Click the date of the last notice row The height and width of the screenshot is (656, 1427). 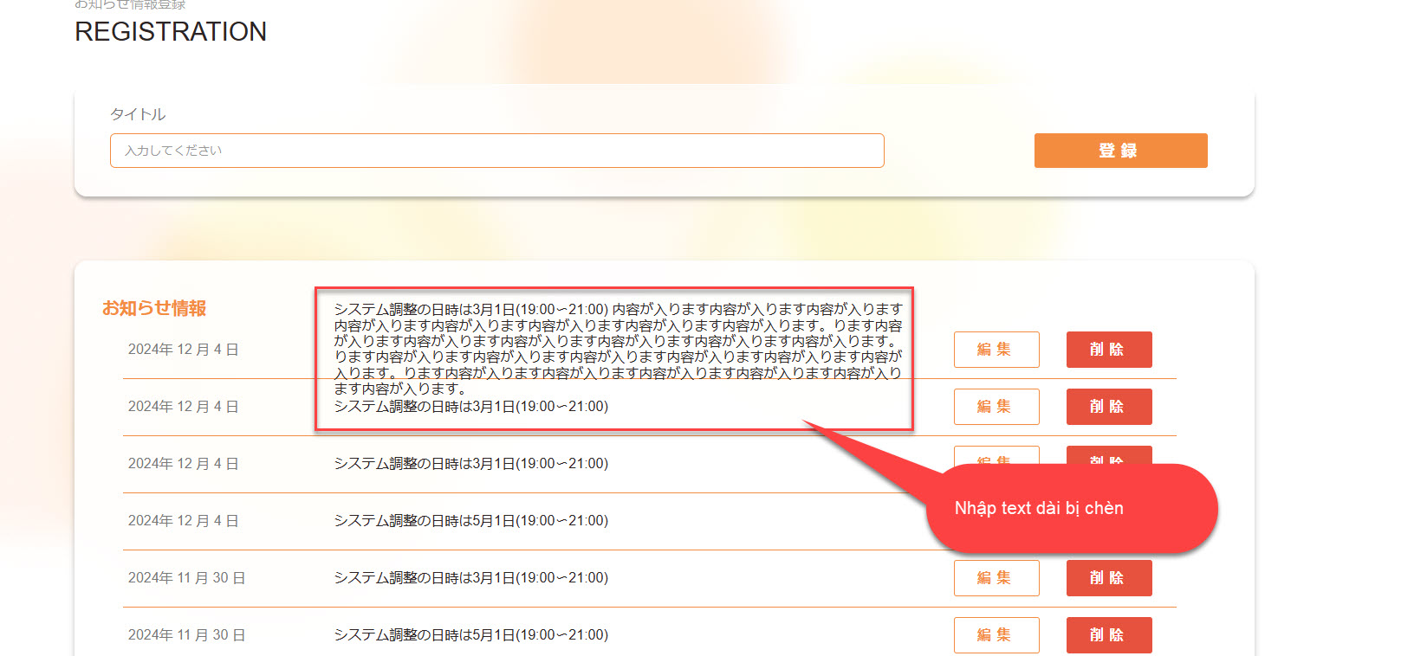tap(186, 635)
